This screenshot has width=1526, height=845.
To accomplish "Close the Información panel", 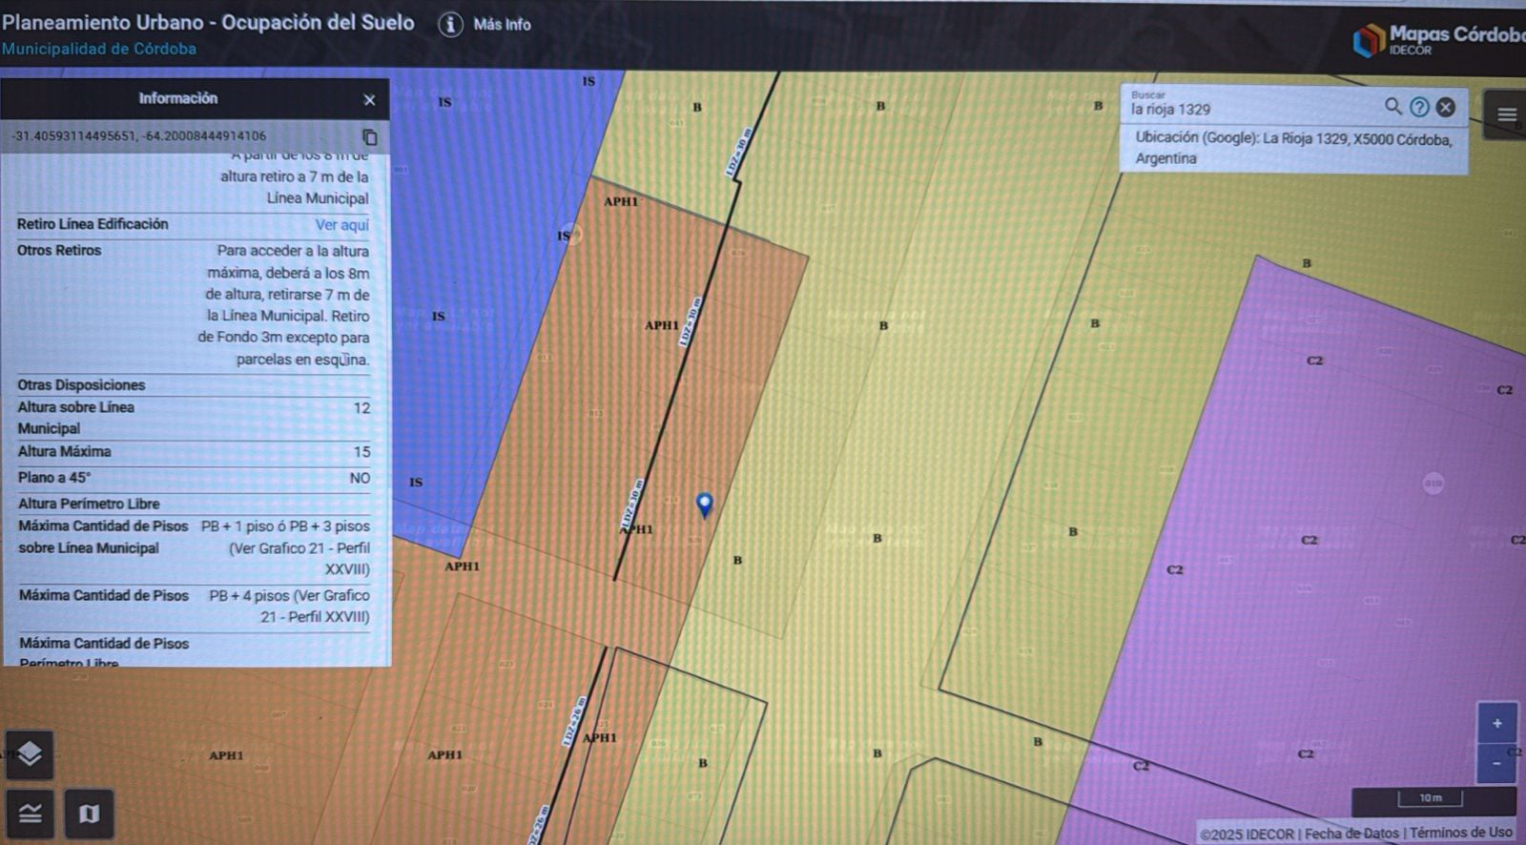I will (369, 99).
